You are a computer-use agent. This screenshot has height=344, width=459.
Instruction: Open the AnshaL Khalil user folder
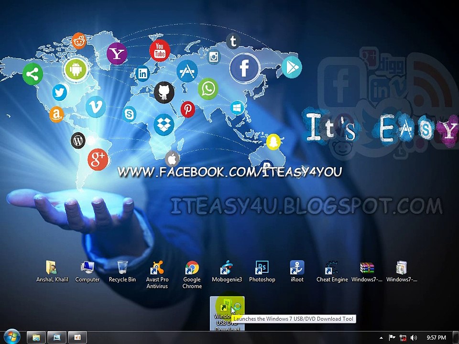tap(52, 271)
